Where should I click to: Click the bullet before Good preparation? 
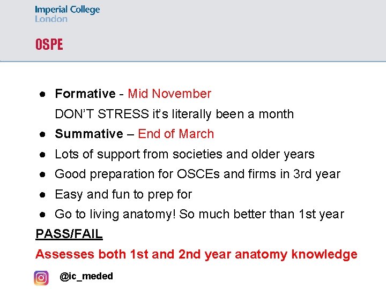pyautogui.click(x=41, y=174)
